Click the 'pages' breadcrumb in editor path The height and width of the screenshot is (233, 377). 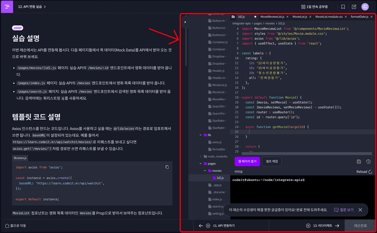(258, 23)
